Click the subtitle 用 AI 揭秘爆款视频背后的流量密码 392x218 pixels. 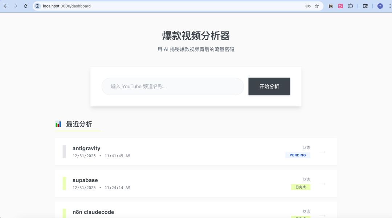point(196,49)
